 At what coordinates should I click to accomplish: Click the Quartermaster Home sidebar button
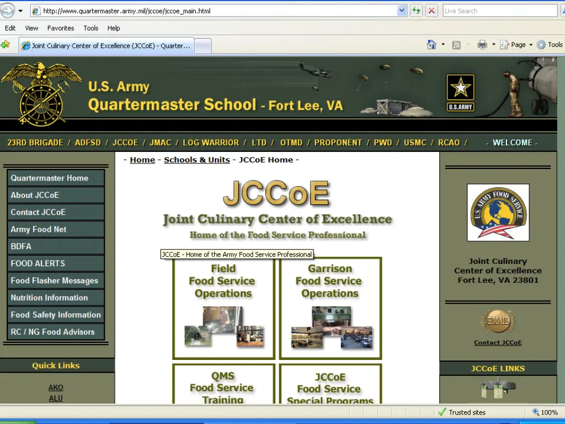pos(56,178)
